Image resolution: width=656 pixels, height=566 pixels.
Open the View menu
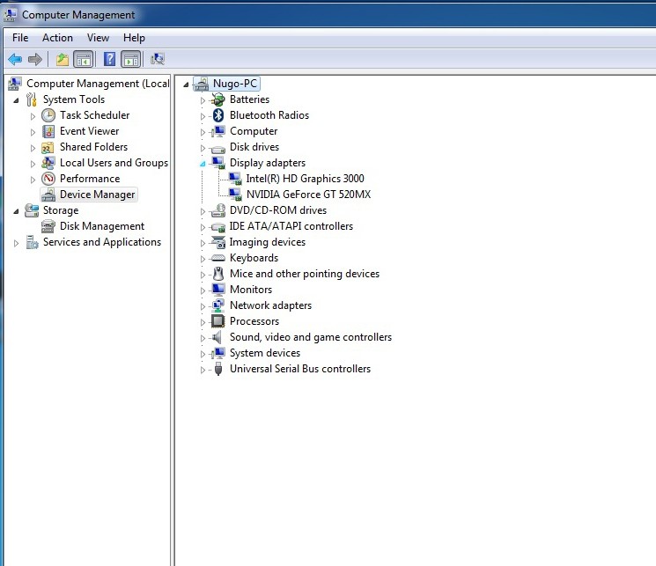tap(98, 38)
